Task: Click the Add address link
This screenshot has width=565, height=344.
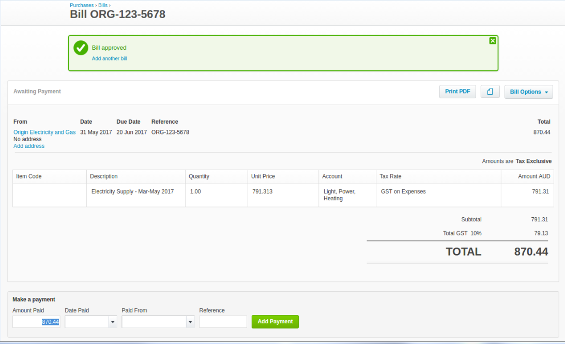Action: [28, 146]
